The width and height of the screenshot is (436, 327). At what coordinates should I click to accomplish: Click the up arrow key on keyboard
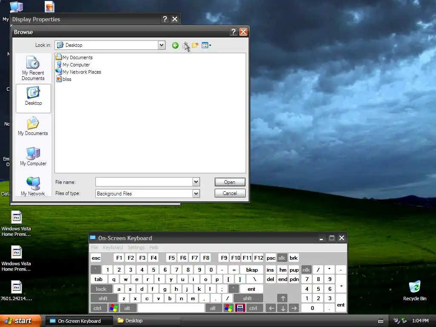[283, 298]
